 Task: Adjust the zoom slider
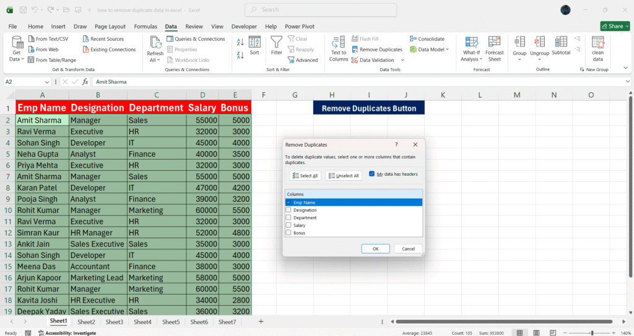(x=592, y=333)
